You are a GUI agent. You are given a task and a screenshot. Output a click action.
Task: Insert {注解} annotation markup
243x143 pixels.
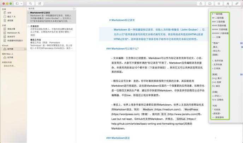215,92
